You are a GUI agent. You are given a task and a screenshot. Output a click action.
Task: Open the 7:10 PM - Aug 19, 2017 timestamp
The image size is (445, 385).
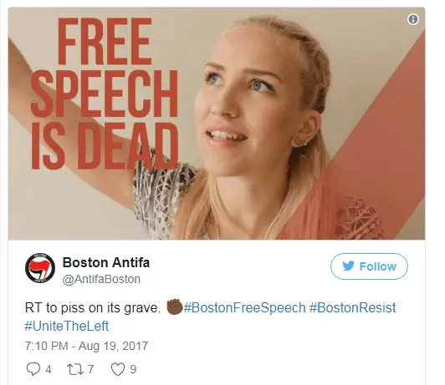(x=86, y=346)
